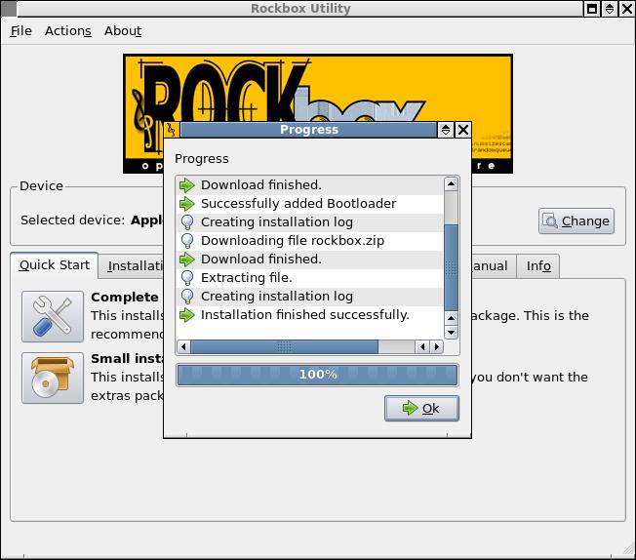Click the Complete Installation wrench icon
The height and width of the screenshot is (560, 636).
[53, 315]
